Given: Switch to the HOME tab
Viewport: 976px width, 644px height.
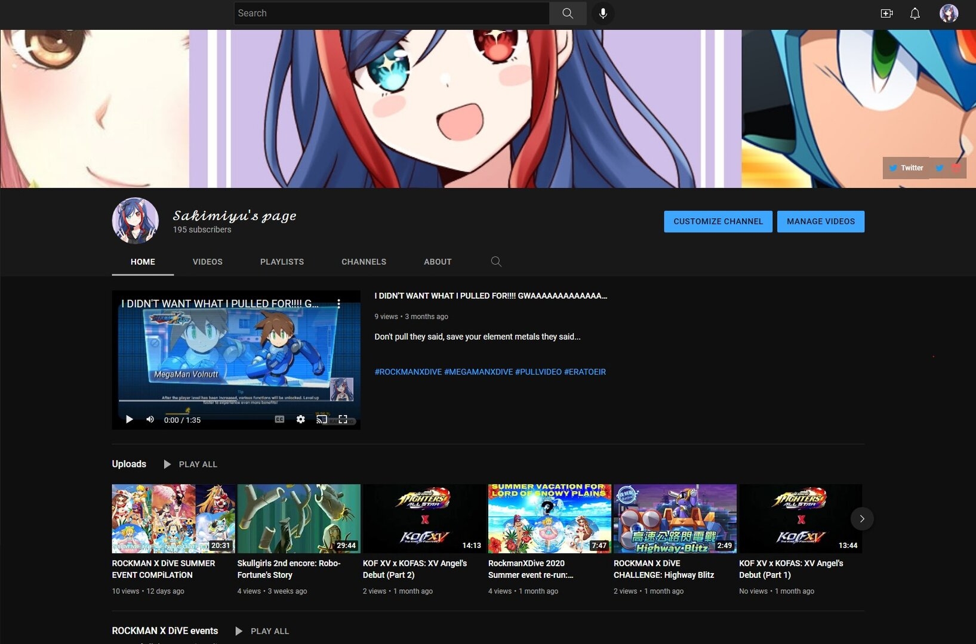Looking at the screenshot, I should (143, 262).
